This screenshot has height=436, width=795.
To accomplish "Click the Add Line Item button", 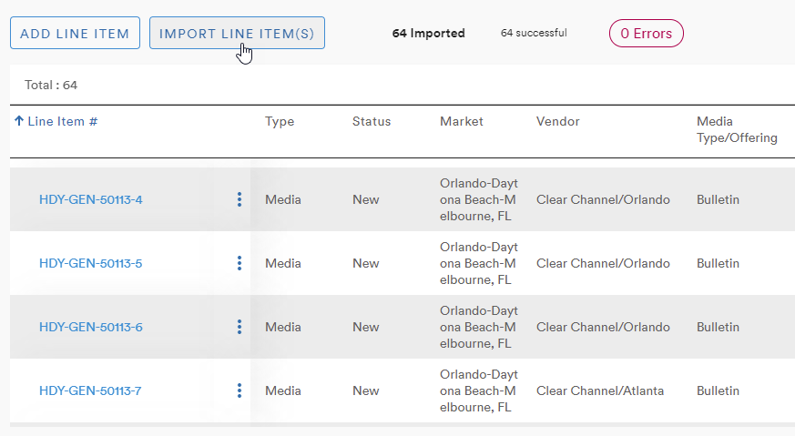I will click(75, 33).
